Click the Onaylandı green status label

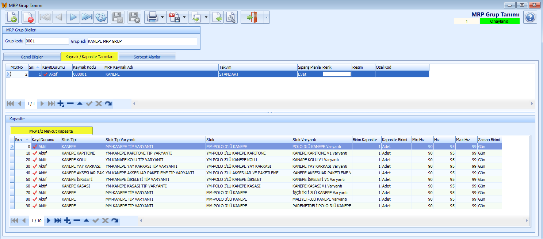500,21
